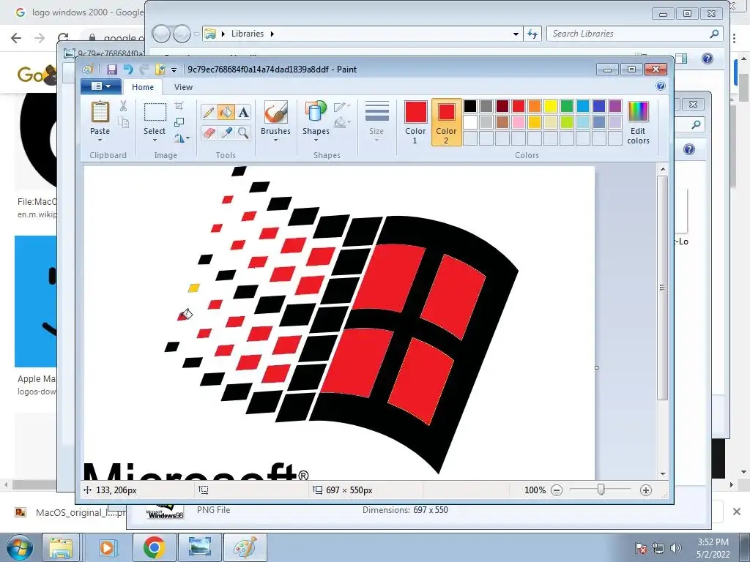
Task: Select the Magnifier tool
Action: tap(243, 133)
